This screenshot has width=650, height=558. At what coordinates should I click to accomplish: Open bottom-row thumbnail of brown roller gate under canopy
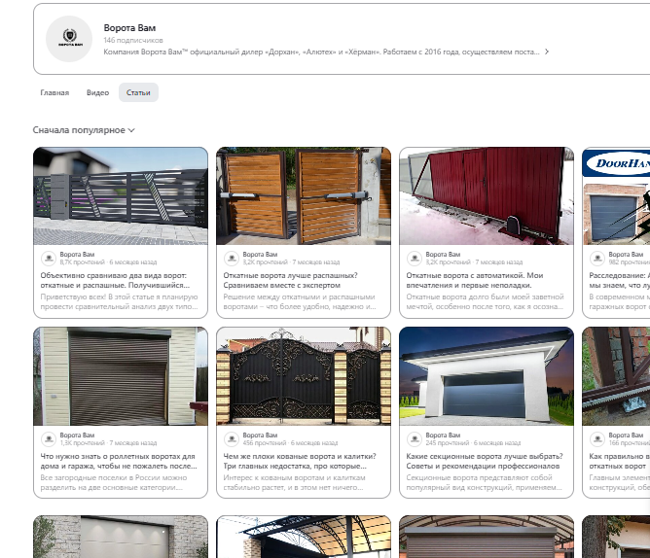click(x=487, y=537)
